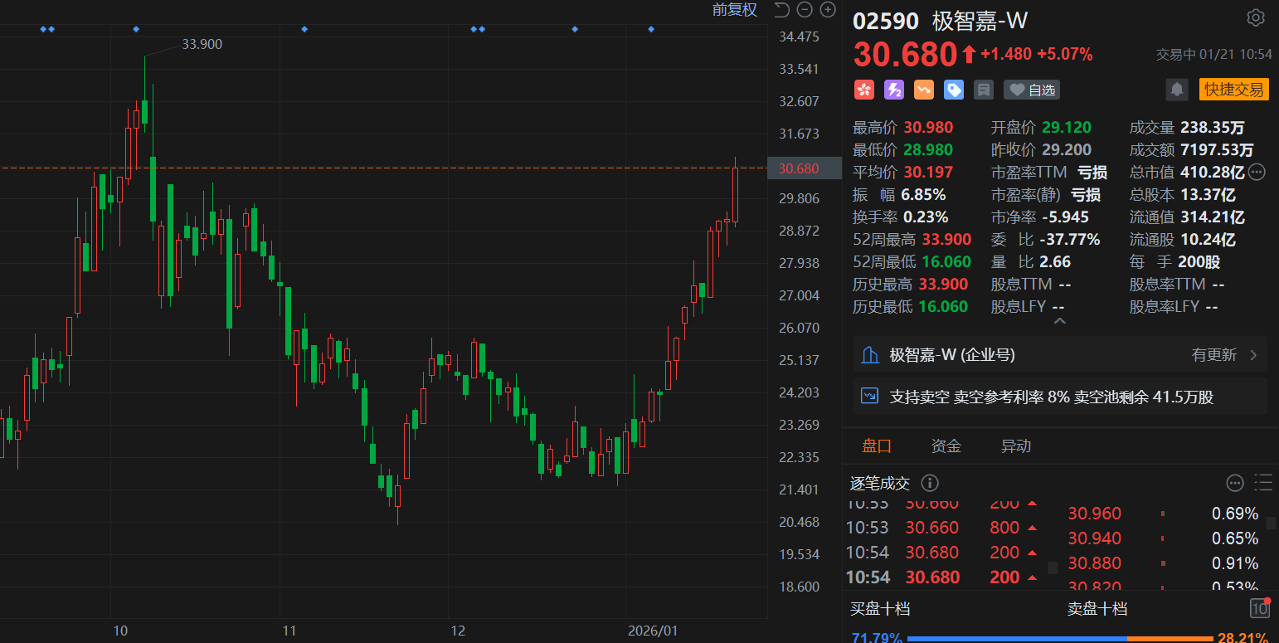The image size is (1279, 643).
Task: Zoom in the chart with plus icon
Action: [827, 10]
